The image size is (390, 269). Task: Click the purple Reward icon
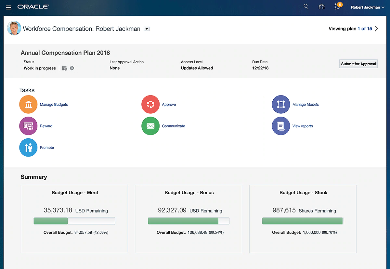(28, 126)
